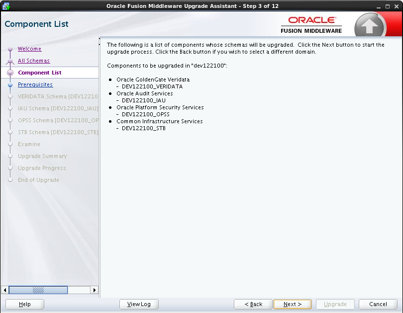The image size is (403, 313).
Task: Click DEV122100_OPSS schema name
Action: (x=145, y=114)
